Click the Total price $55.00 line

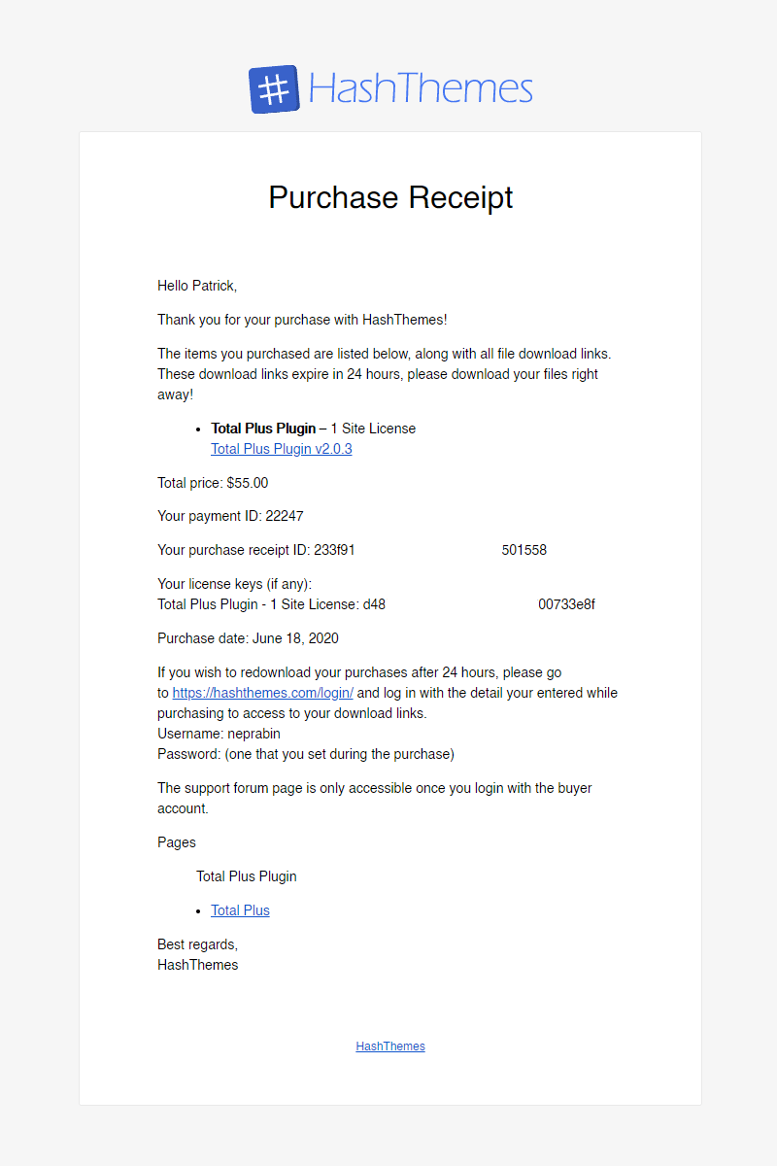click(x=213, y=483)
